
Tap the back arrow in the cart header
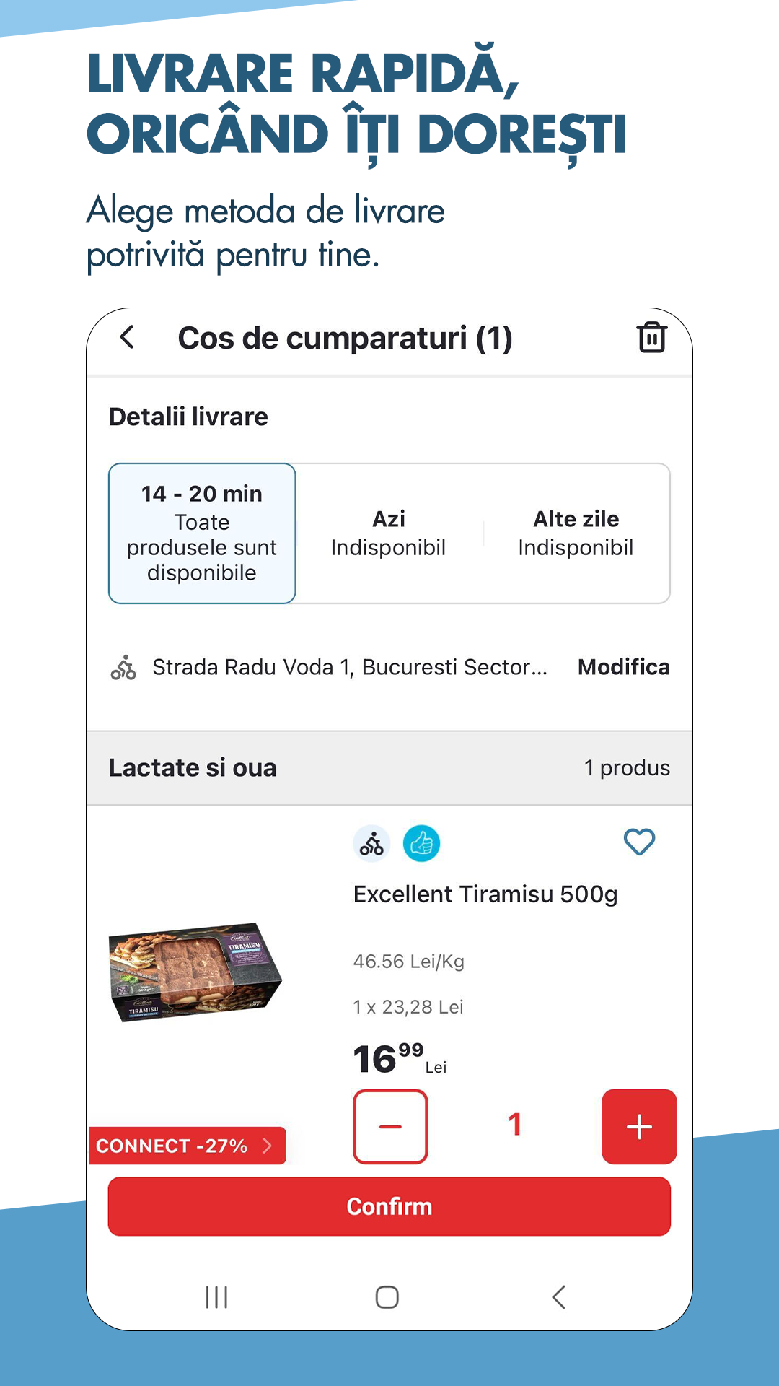pyautogui.click(x=128, y=337)
